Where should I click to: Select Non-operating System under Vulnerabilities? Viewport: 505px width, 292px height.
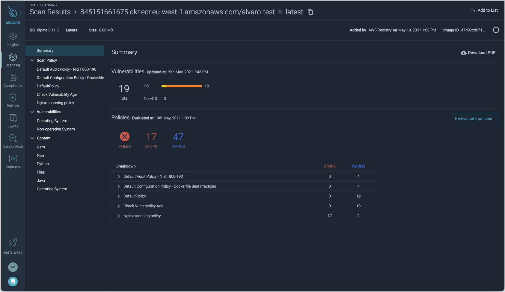(x=56, y=129)
